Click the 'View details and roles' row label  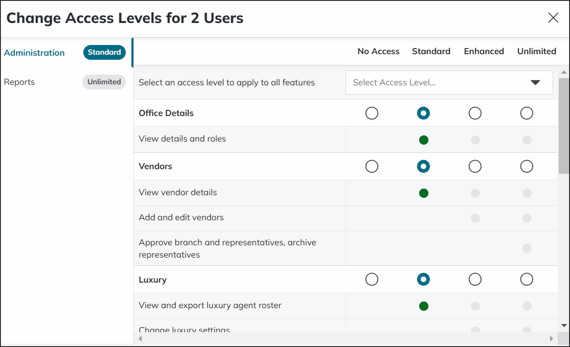pyautogui.click(x=182, y=138)
